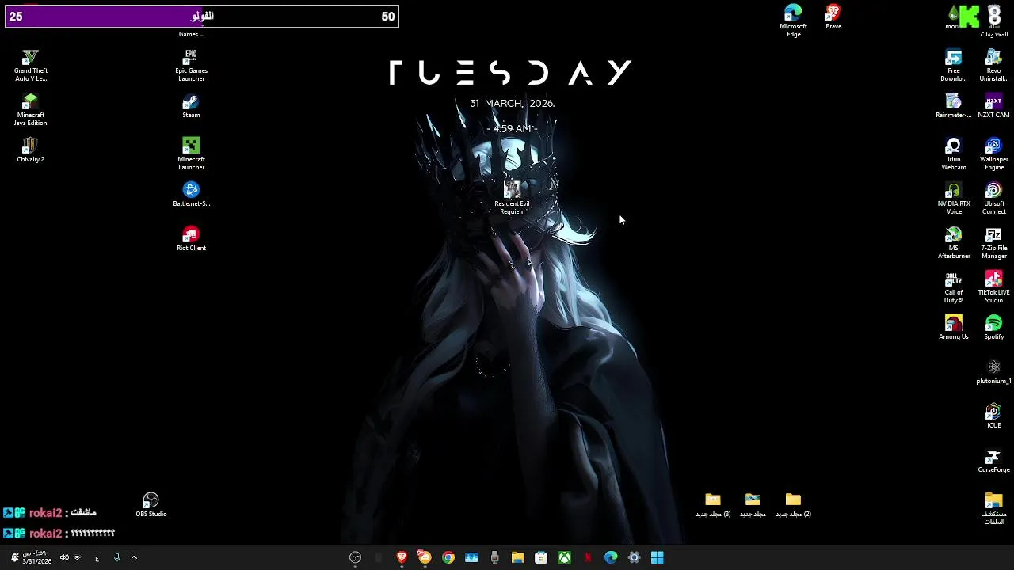
Task: Select Wallpaper Engine desktop icon
Action: point(993,154)
